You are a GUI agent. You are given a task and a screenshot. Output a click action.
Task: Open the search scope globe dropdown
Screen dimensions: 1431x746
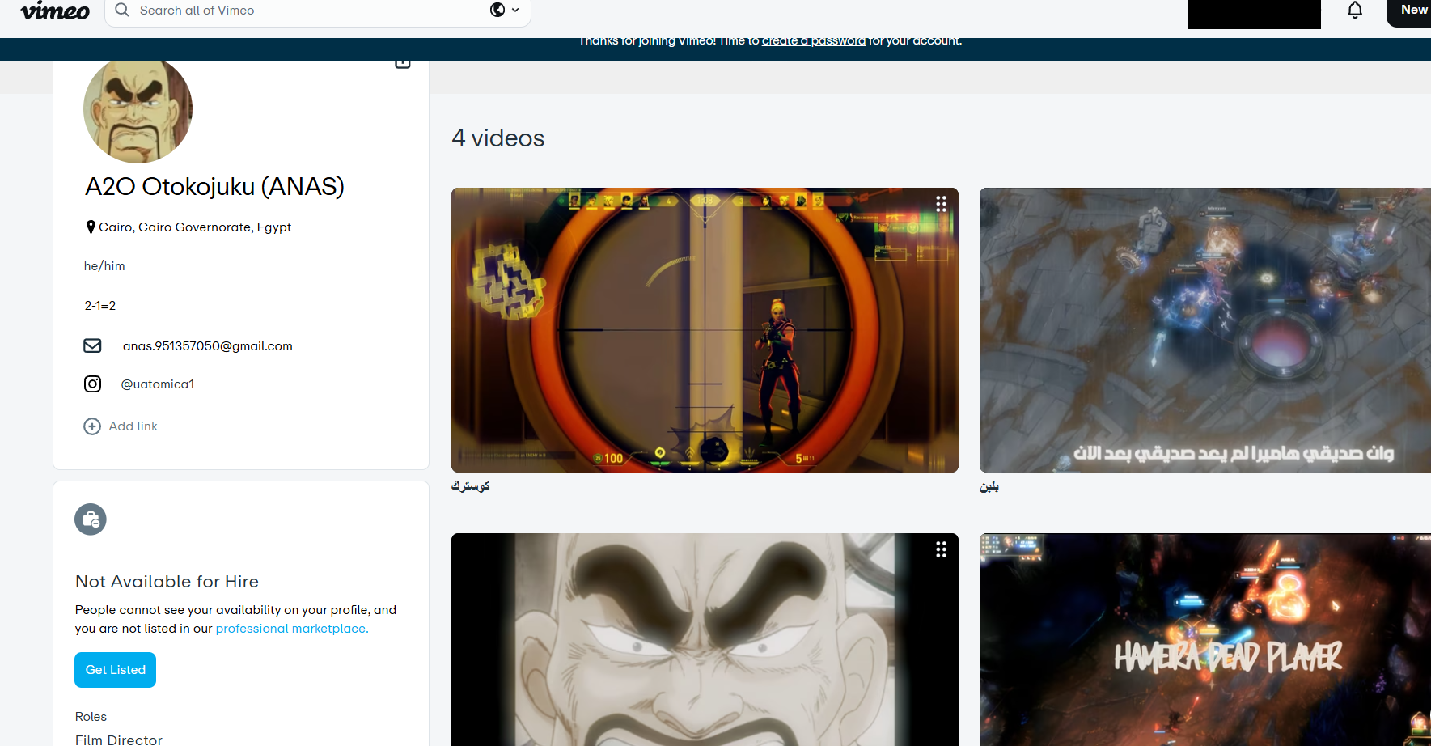tap(505, 10)
